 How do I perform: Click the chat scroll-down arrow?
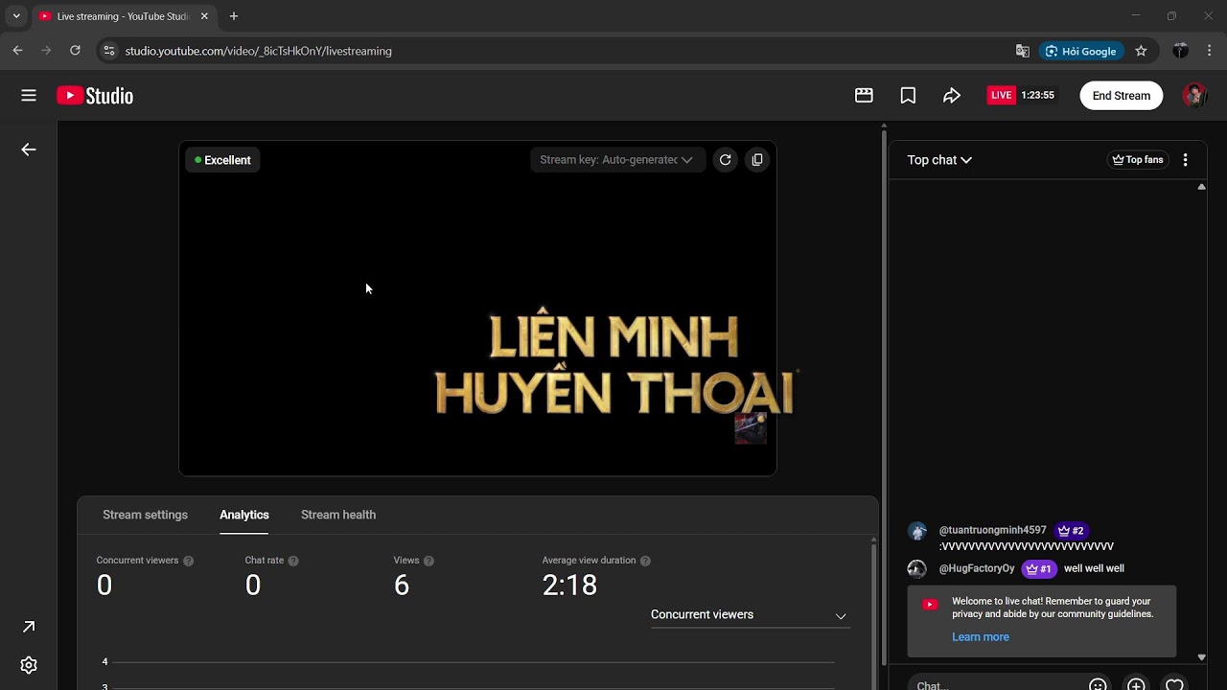tap(1201, 657)
